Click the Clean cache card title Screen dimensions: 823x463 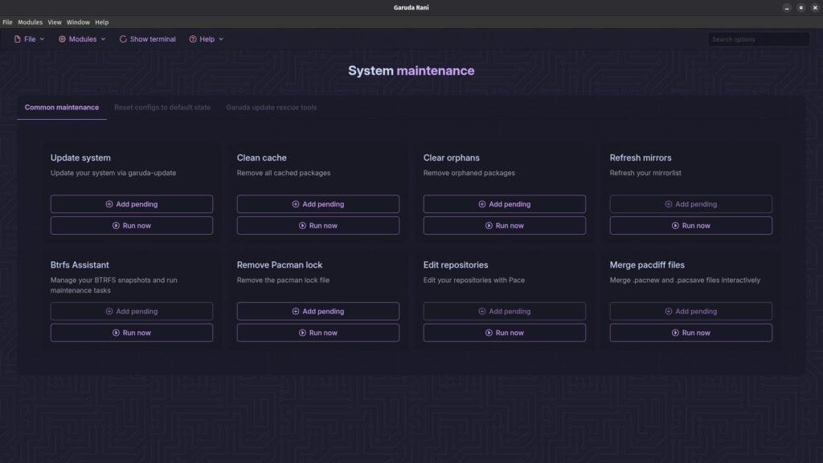261,158
